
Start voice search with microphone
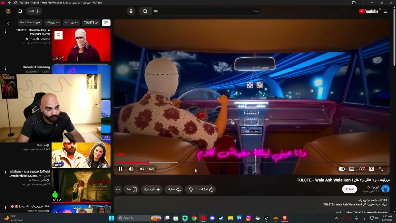pos(131,11)
